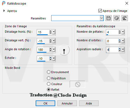
Task: Click the rotation angle dial
Action: (64, 50)
